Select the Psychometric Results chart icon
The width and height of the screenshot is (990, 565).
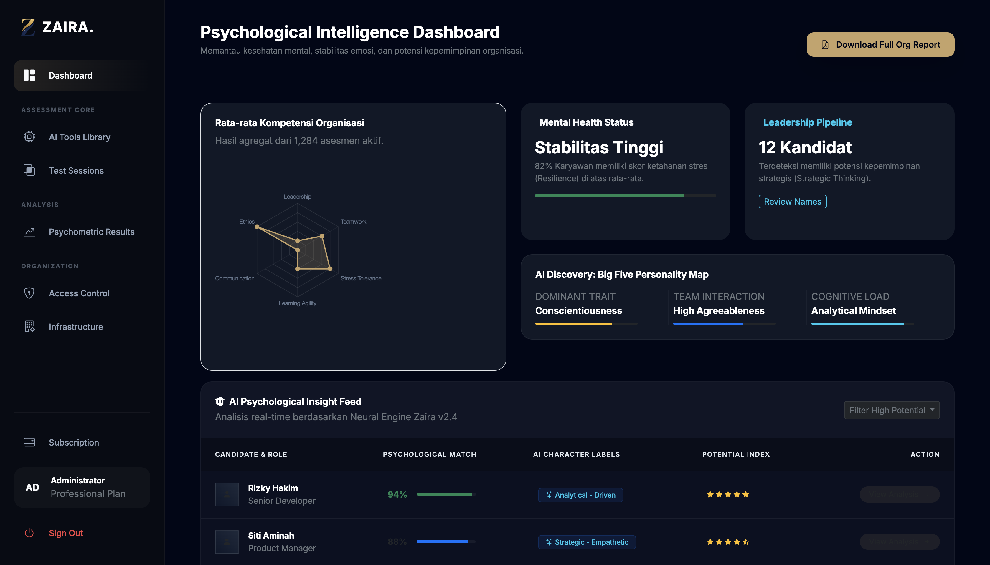(x=29, y=232)
